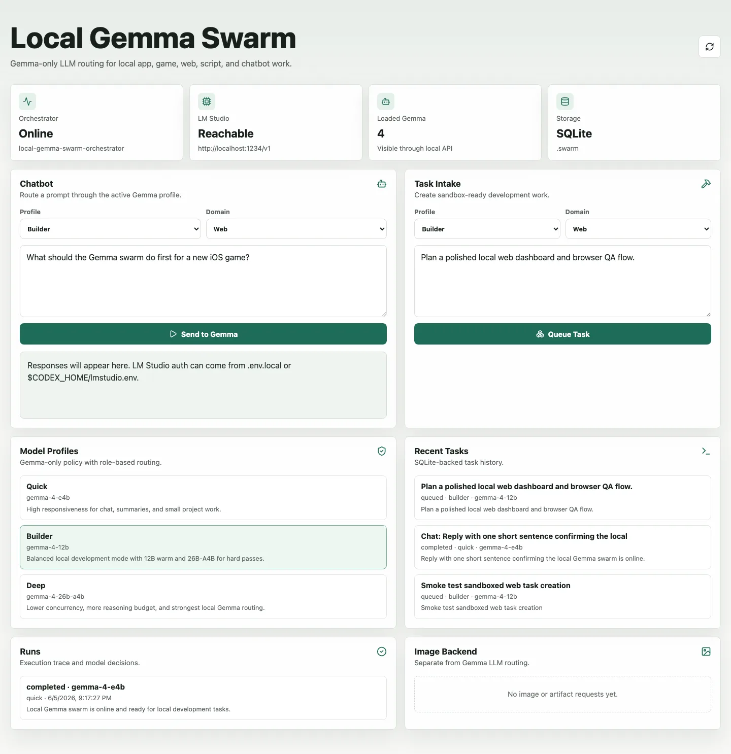Click the 'Visible through local API' text

tap(415, 149)
